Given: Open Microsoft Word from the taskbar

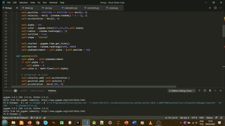Looking at the screenshot, I should pyautogui.click(x=134, y=123).
